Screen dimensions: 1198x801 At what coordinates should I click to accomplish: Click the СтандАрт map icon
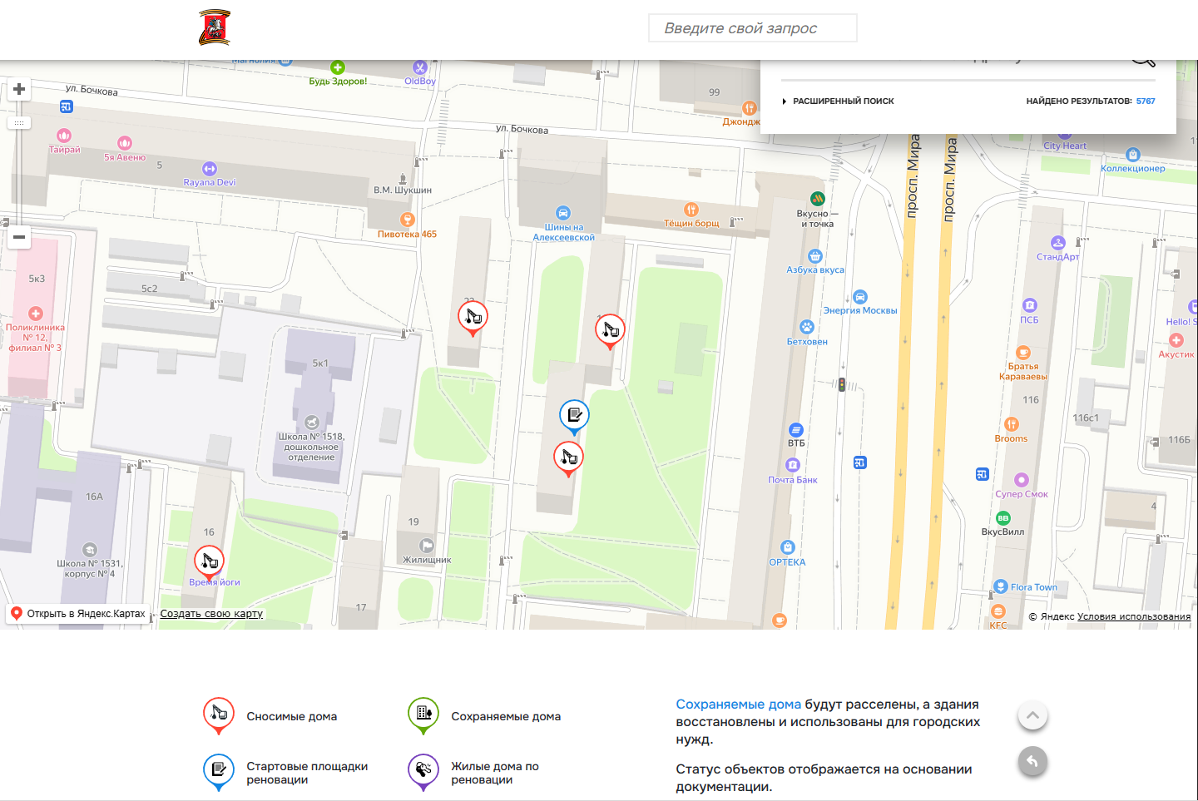(1058, 243)
